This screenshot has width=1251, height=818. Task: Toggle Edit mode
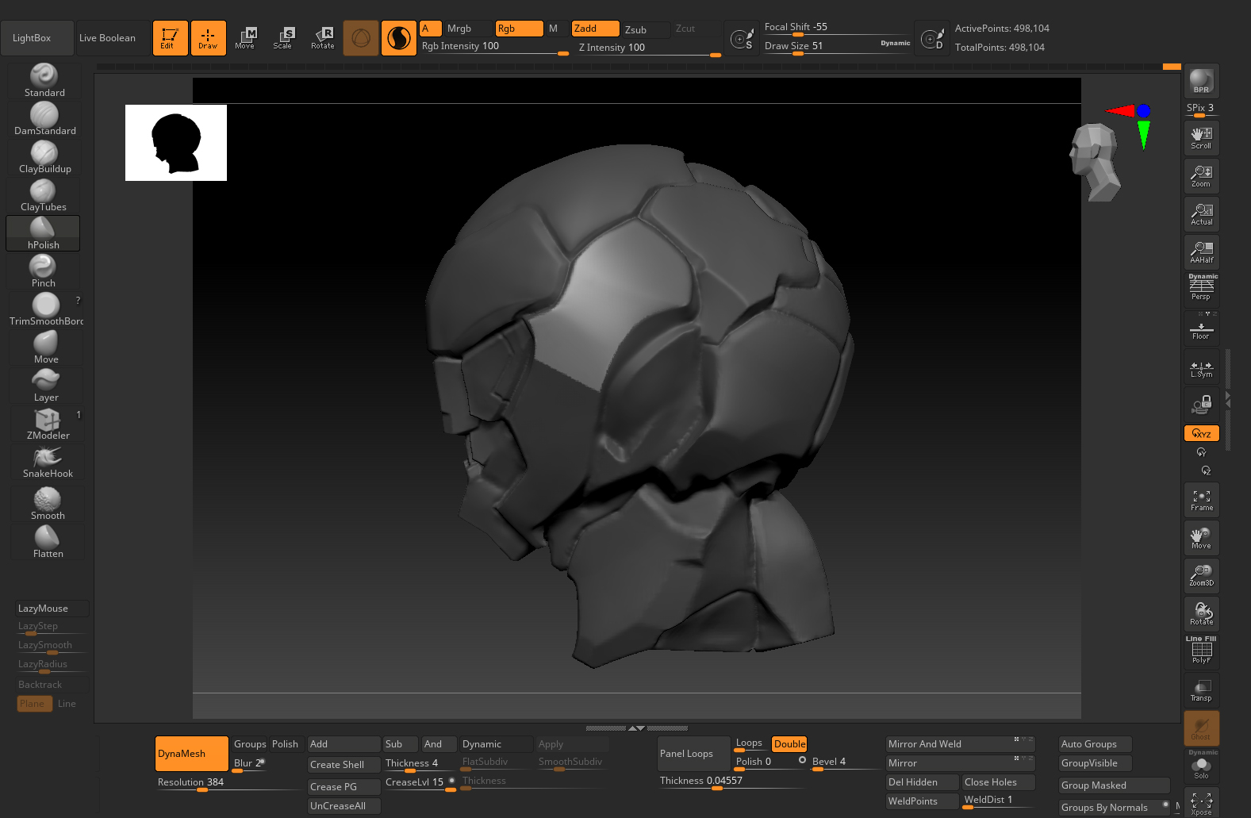(x=170, y=38)
